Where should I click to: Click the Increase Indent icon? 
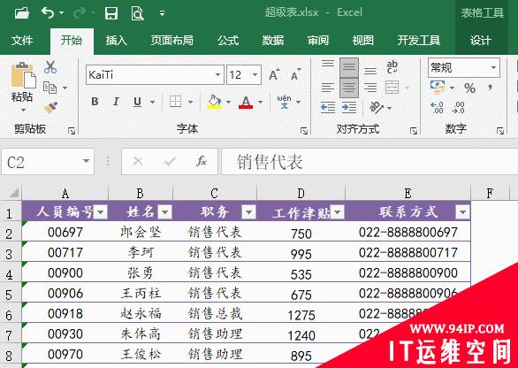[x=349, y=107]
